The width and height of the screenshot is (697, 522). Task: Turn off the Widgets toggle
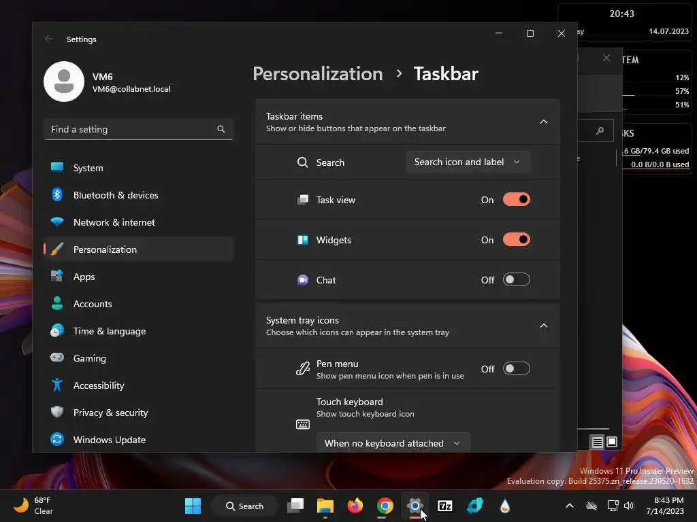tap(516, 240)
